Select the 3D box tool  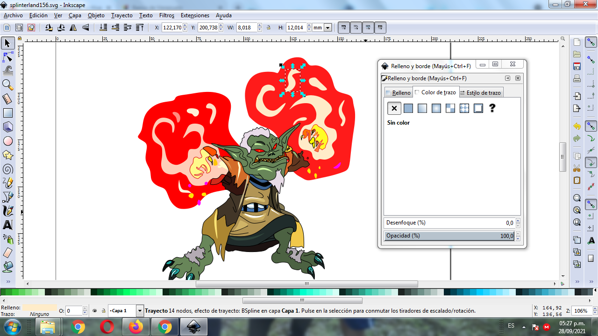7,127
